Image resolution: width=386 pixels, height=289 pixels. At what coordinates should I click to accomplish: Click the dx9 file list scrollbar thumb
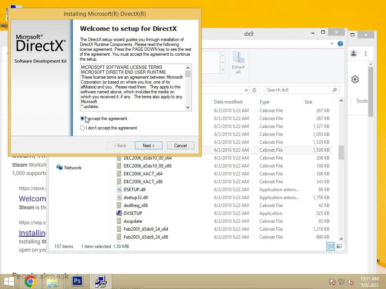coord(341,152)
